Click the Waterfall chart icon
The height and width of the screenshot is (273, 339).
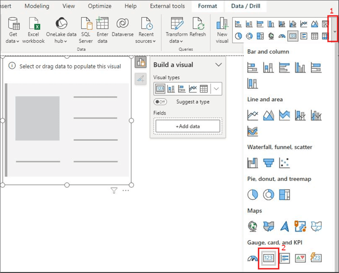pos(253,162)
